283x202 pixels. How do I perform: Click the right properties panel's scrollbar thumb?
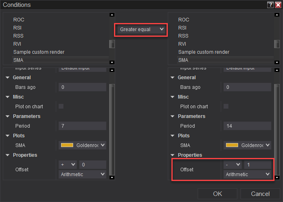(x=277, y=130)
